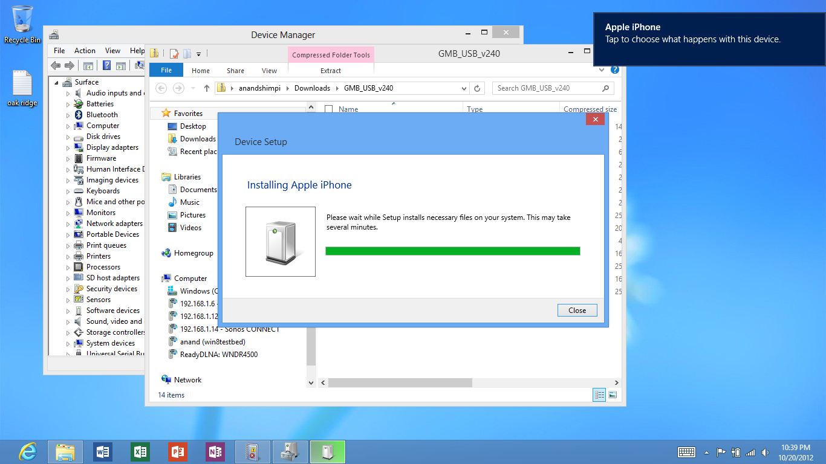
Task: Open address bar history dropdown
Action: point(464,88)
